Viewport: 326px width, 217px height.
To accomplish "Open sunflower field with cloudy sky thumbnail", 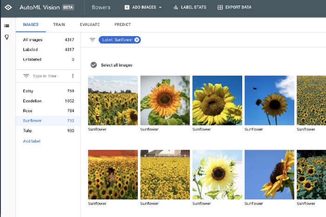I will click(x=113, y=101).
